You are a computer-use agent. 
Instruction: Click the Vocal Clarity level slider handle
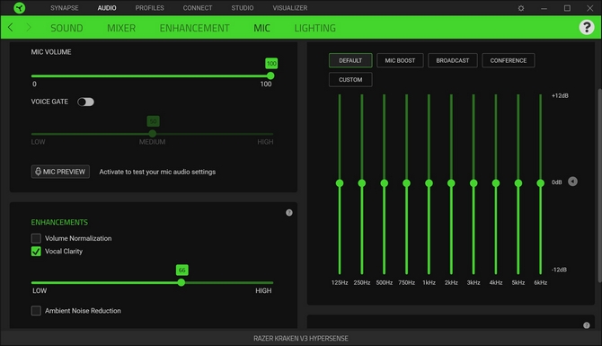point(181,282)
